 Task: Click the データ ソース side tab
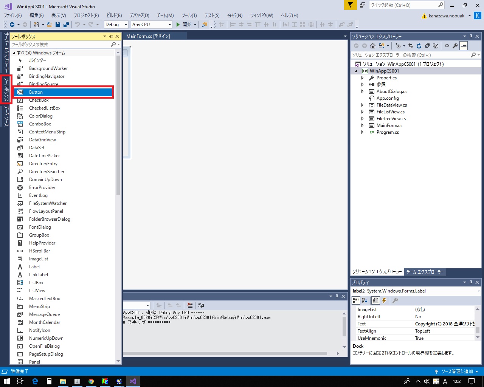pyautogui.click(x=6, y=116)
